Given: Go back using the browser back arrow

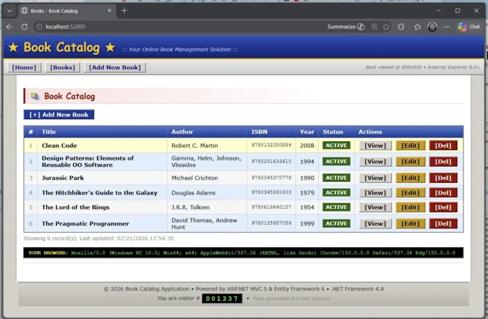Looking at the screenshot, I should tap(10, 27).
